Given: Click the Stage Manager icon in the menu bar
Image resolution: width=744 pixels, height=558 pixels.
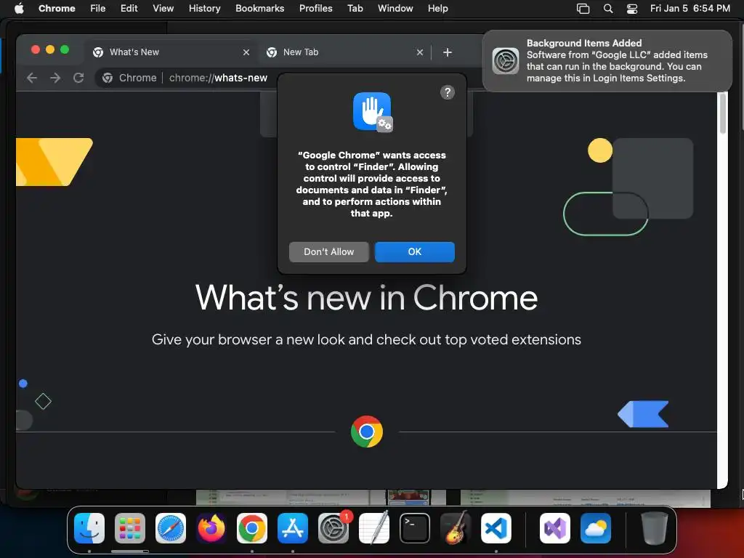Looking at the screenshot, I should pyautogui.click(x=583, y=9).
